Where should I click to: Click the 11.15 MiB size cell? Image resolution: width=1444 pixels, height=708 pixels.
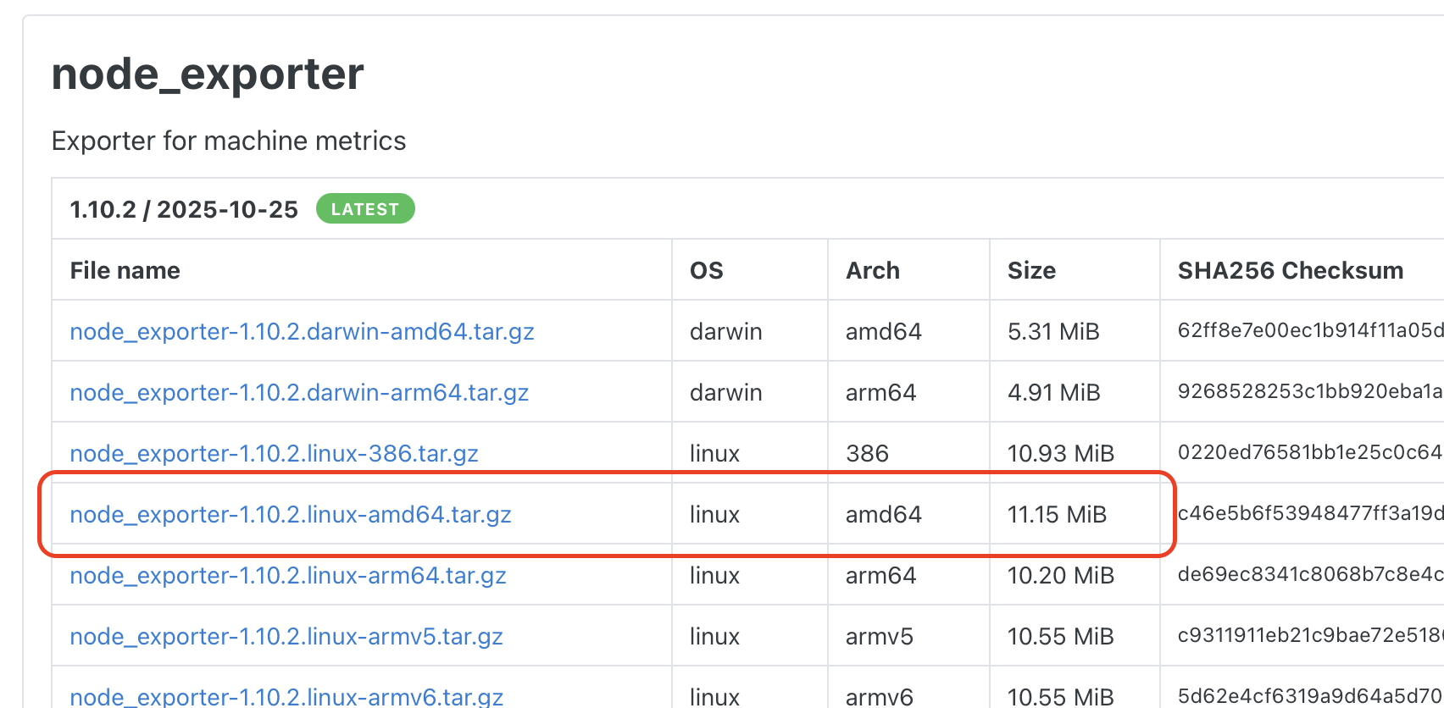click(1057, 514)
